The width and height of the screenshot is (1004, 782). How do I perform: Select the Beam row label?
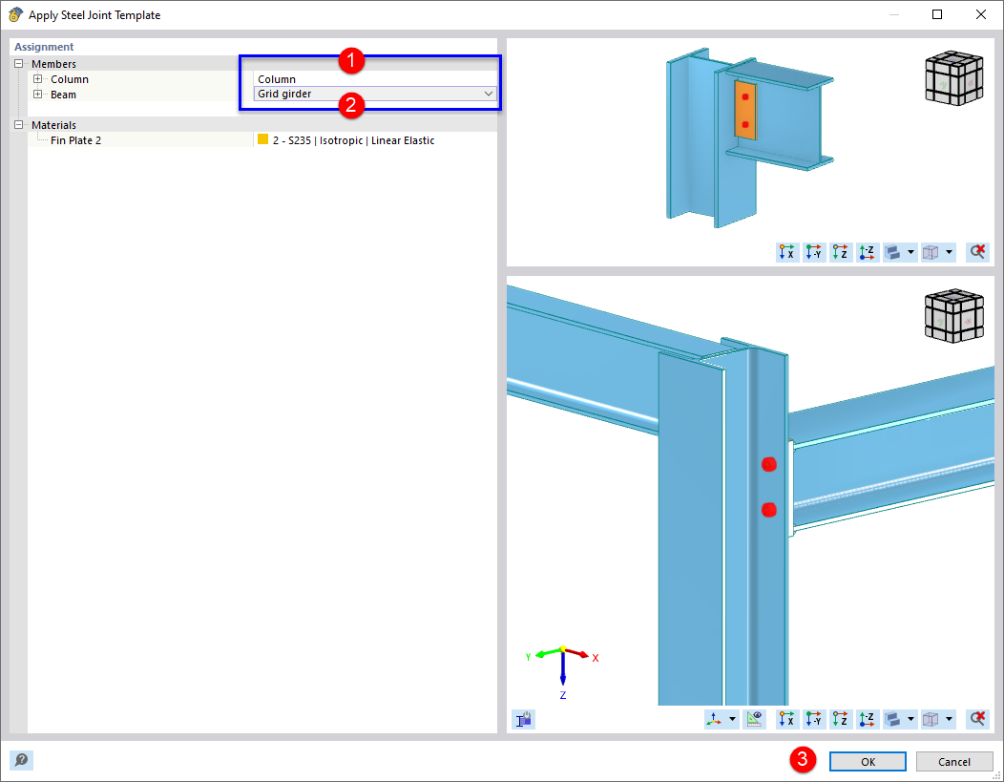63,95
